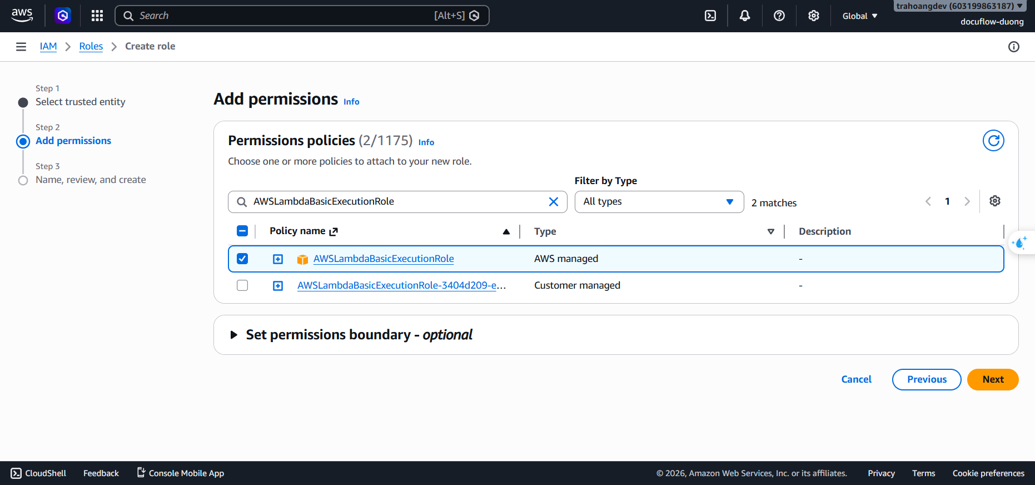
Task: Open the Amazon Q assistant floating icon
Action: [x=1021, y=242]
